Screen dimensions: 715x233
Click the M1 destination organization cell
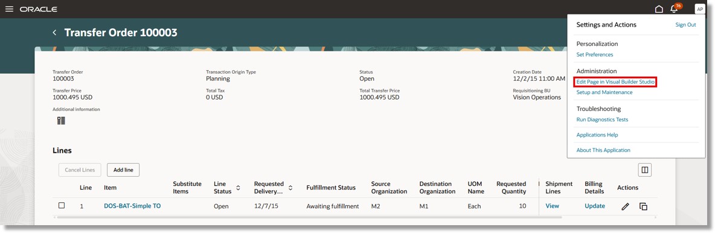(424, 206)
